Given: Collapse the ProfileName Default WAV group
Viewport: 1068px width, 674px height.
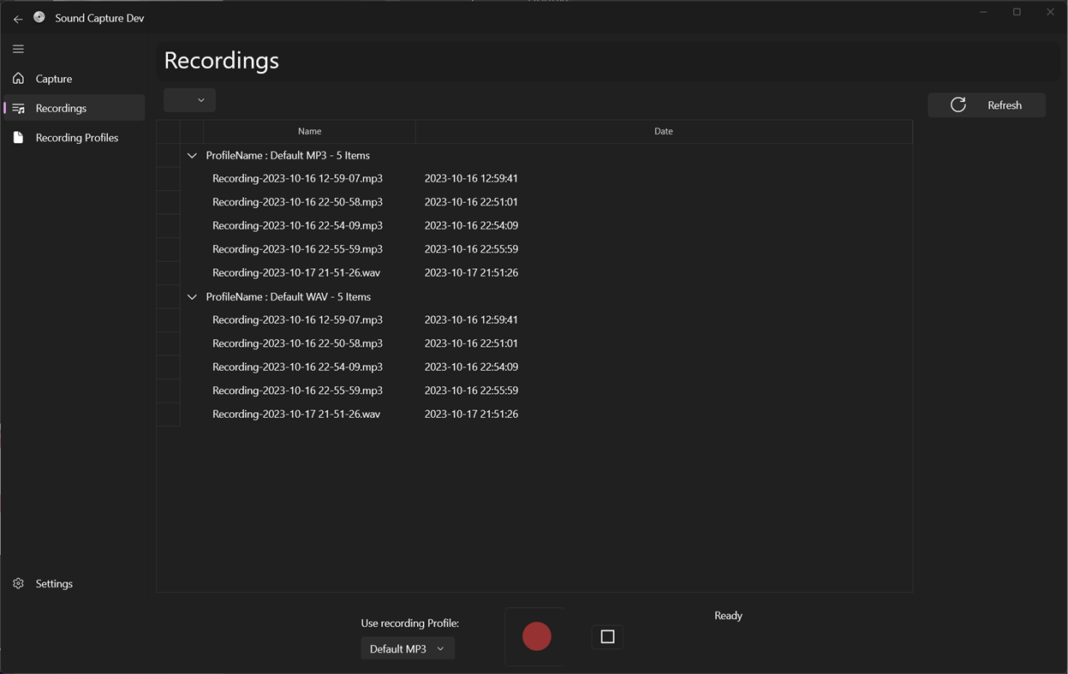Looking at the screenshot, I should 192,296.
